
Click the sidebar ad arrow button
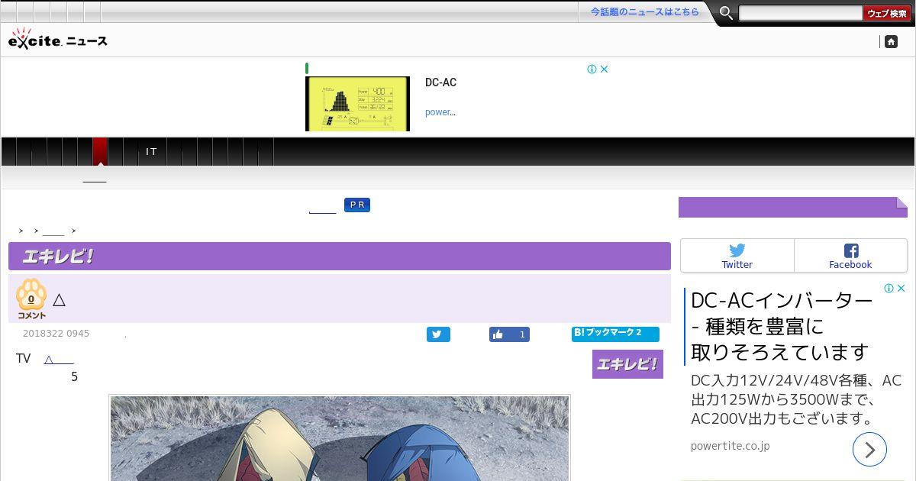[x=869, y=450]
